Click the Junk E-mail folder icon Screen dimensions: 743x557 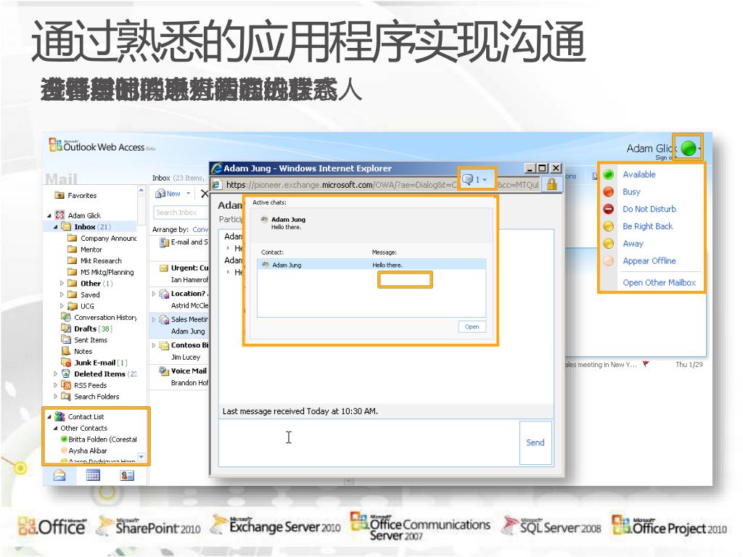click(x=66, y=363)
